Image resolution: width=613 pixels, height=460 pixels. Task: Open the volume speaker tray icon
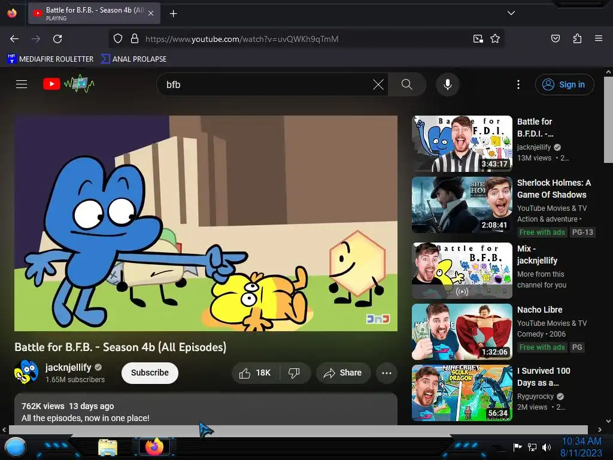tap(546, 447)
